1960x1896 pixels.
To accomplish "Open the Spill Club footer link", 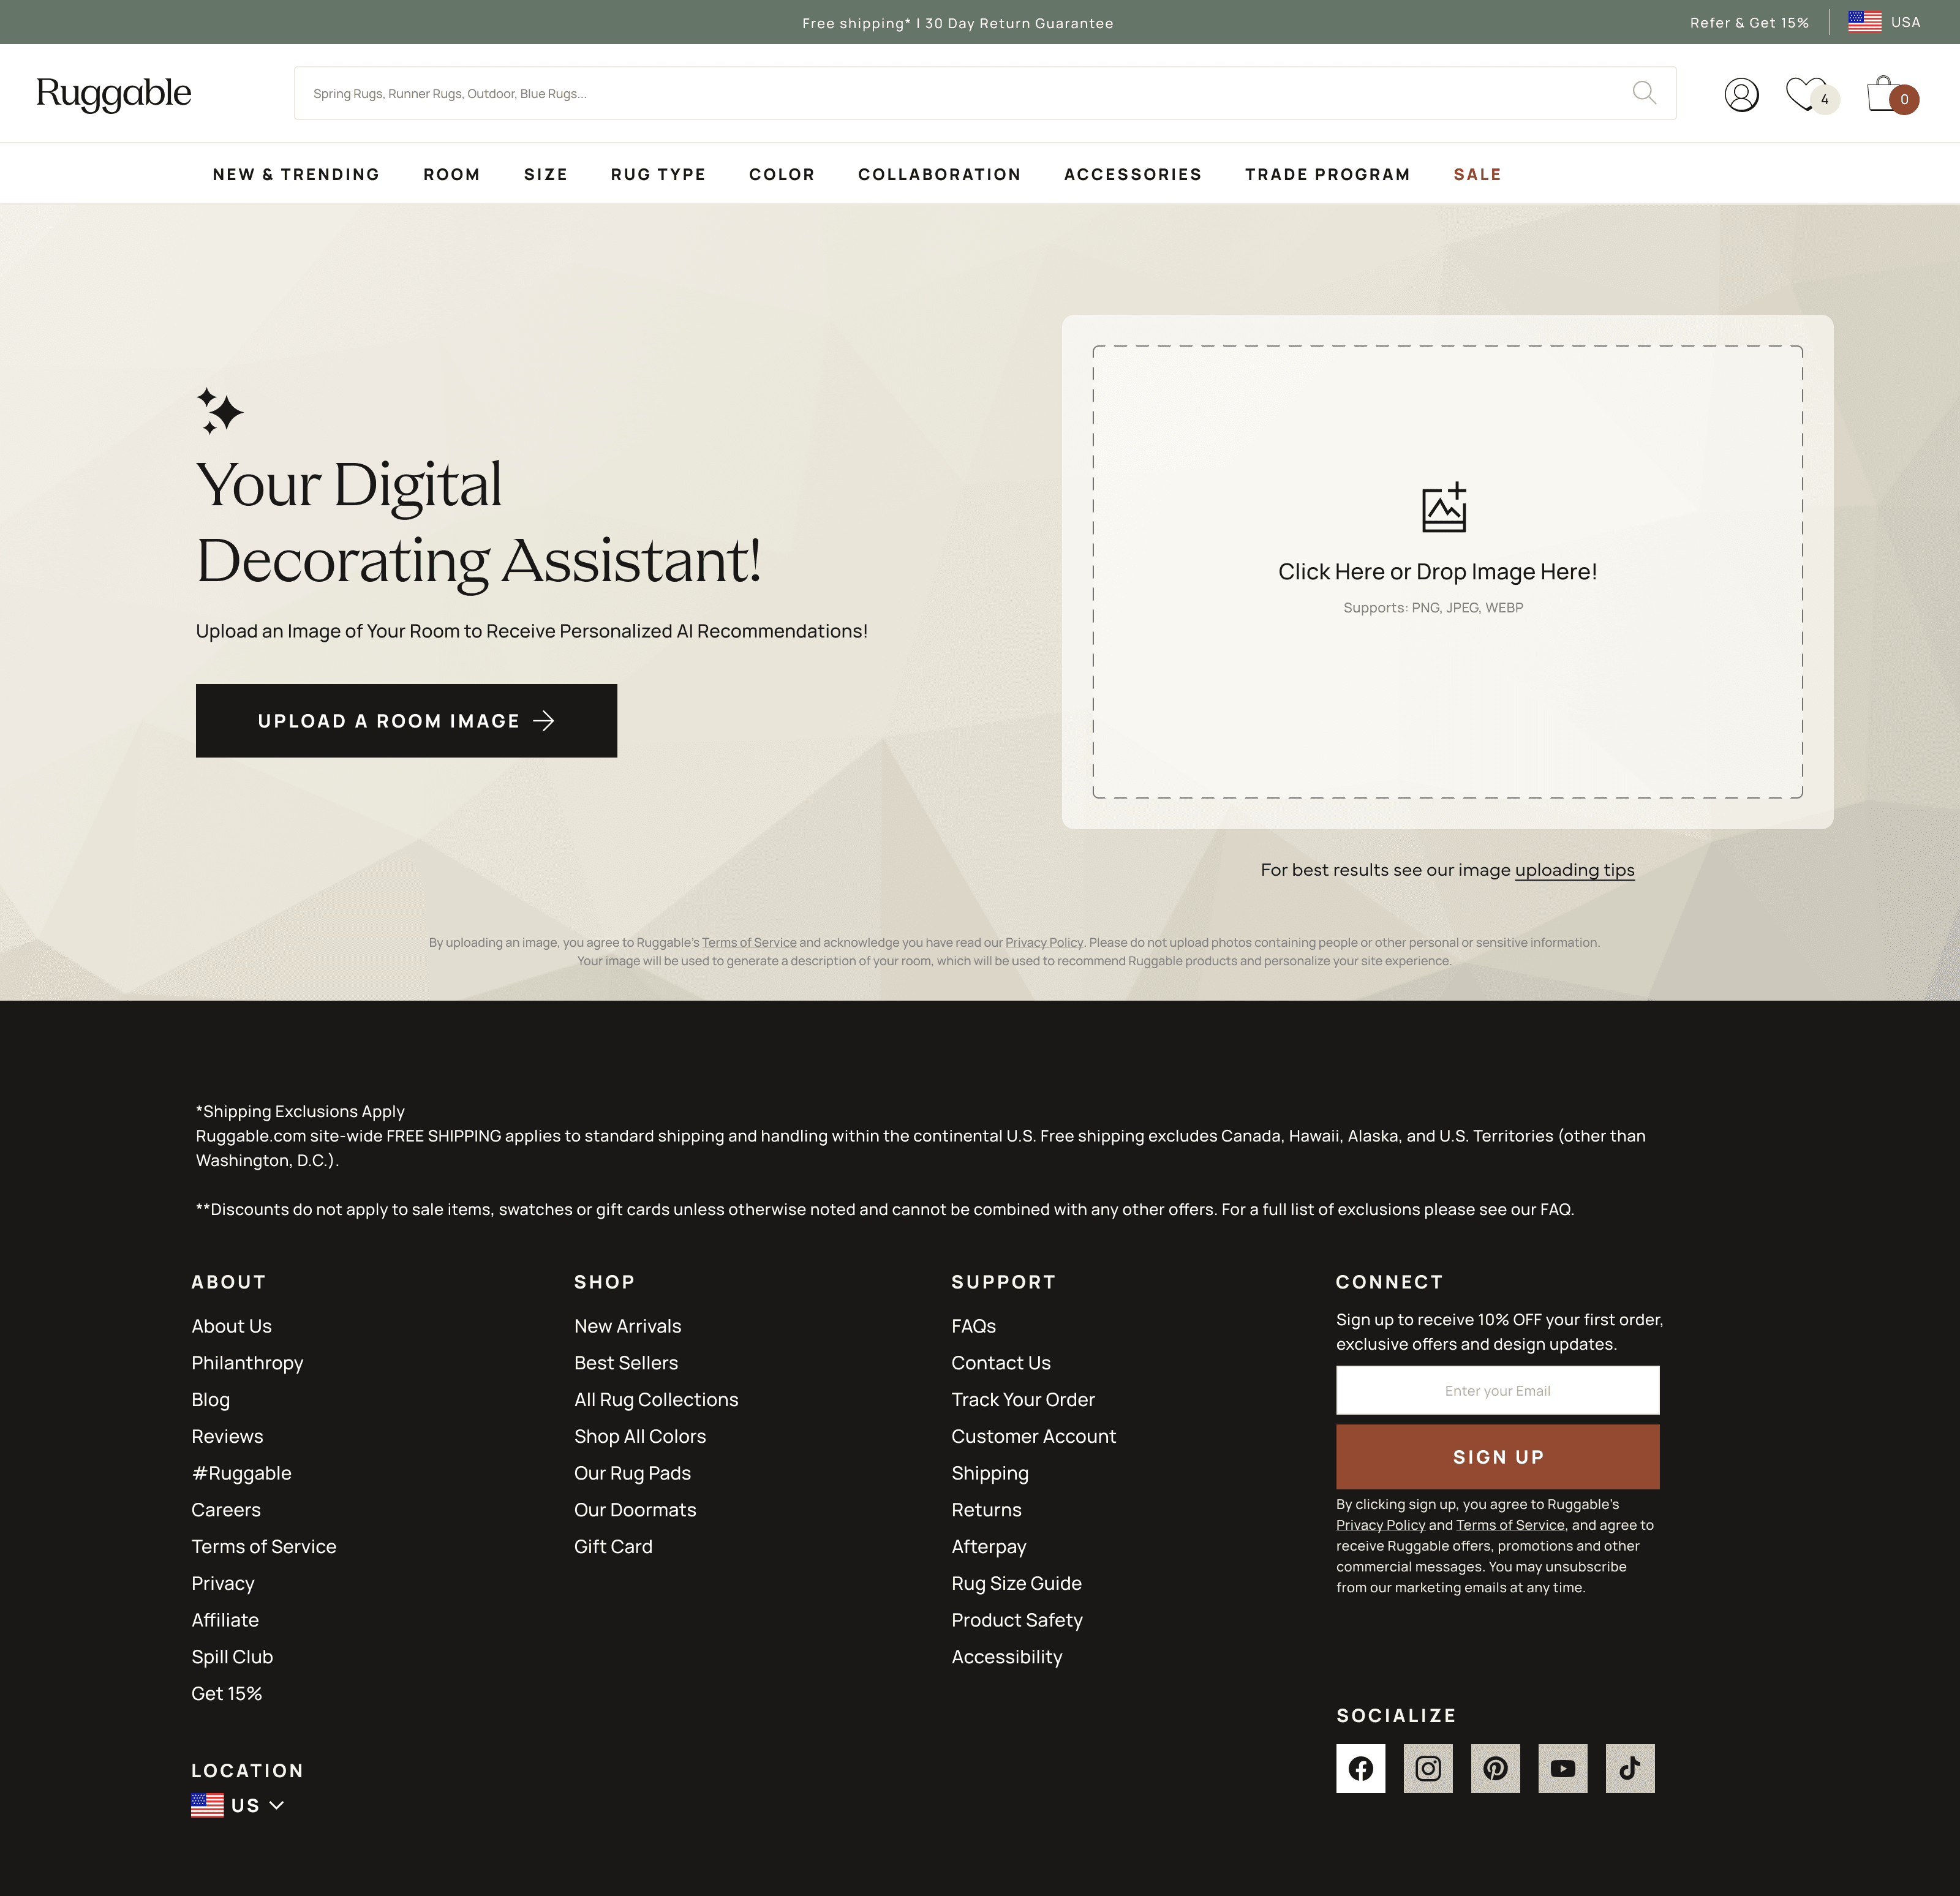I will click(232, 1656).
